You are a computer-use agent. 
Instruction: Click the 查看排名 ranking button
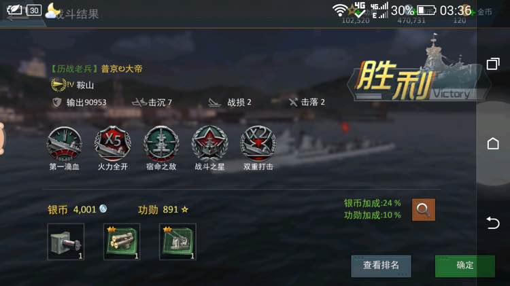(381, 266)
